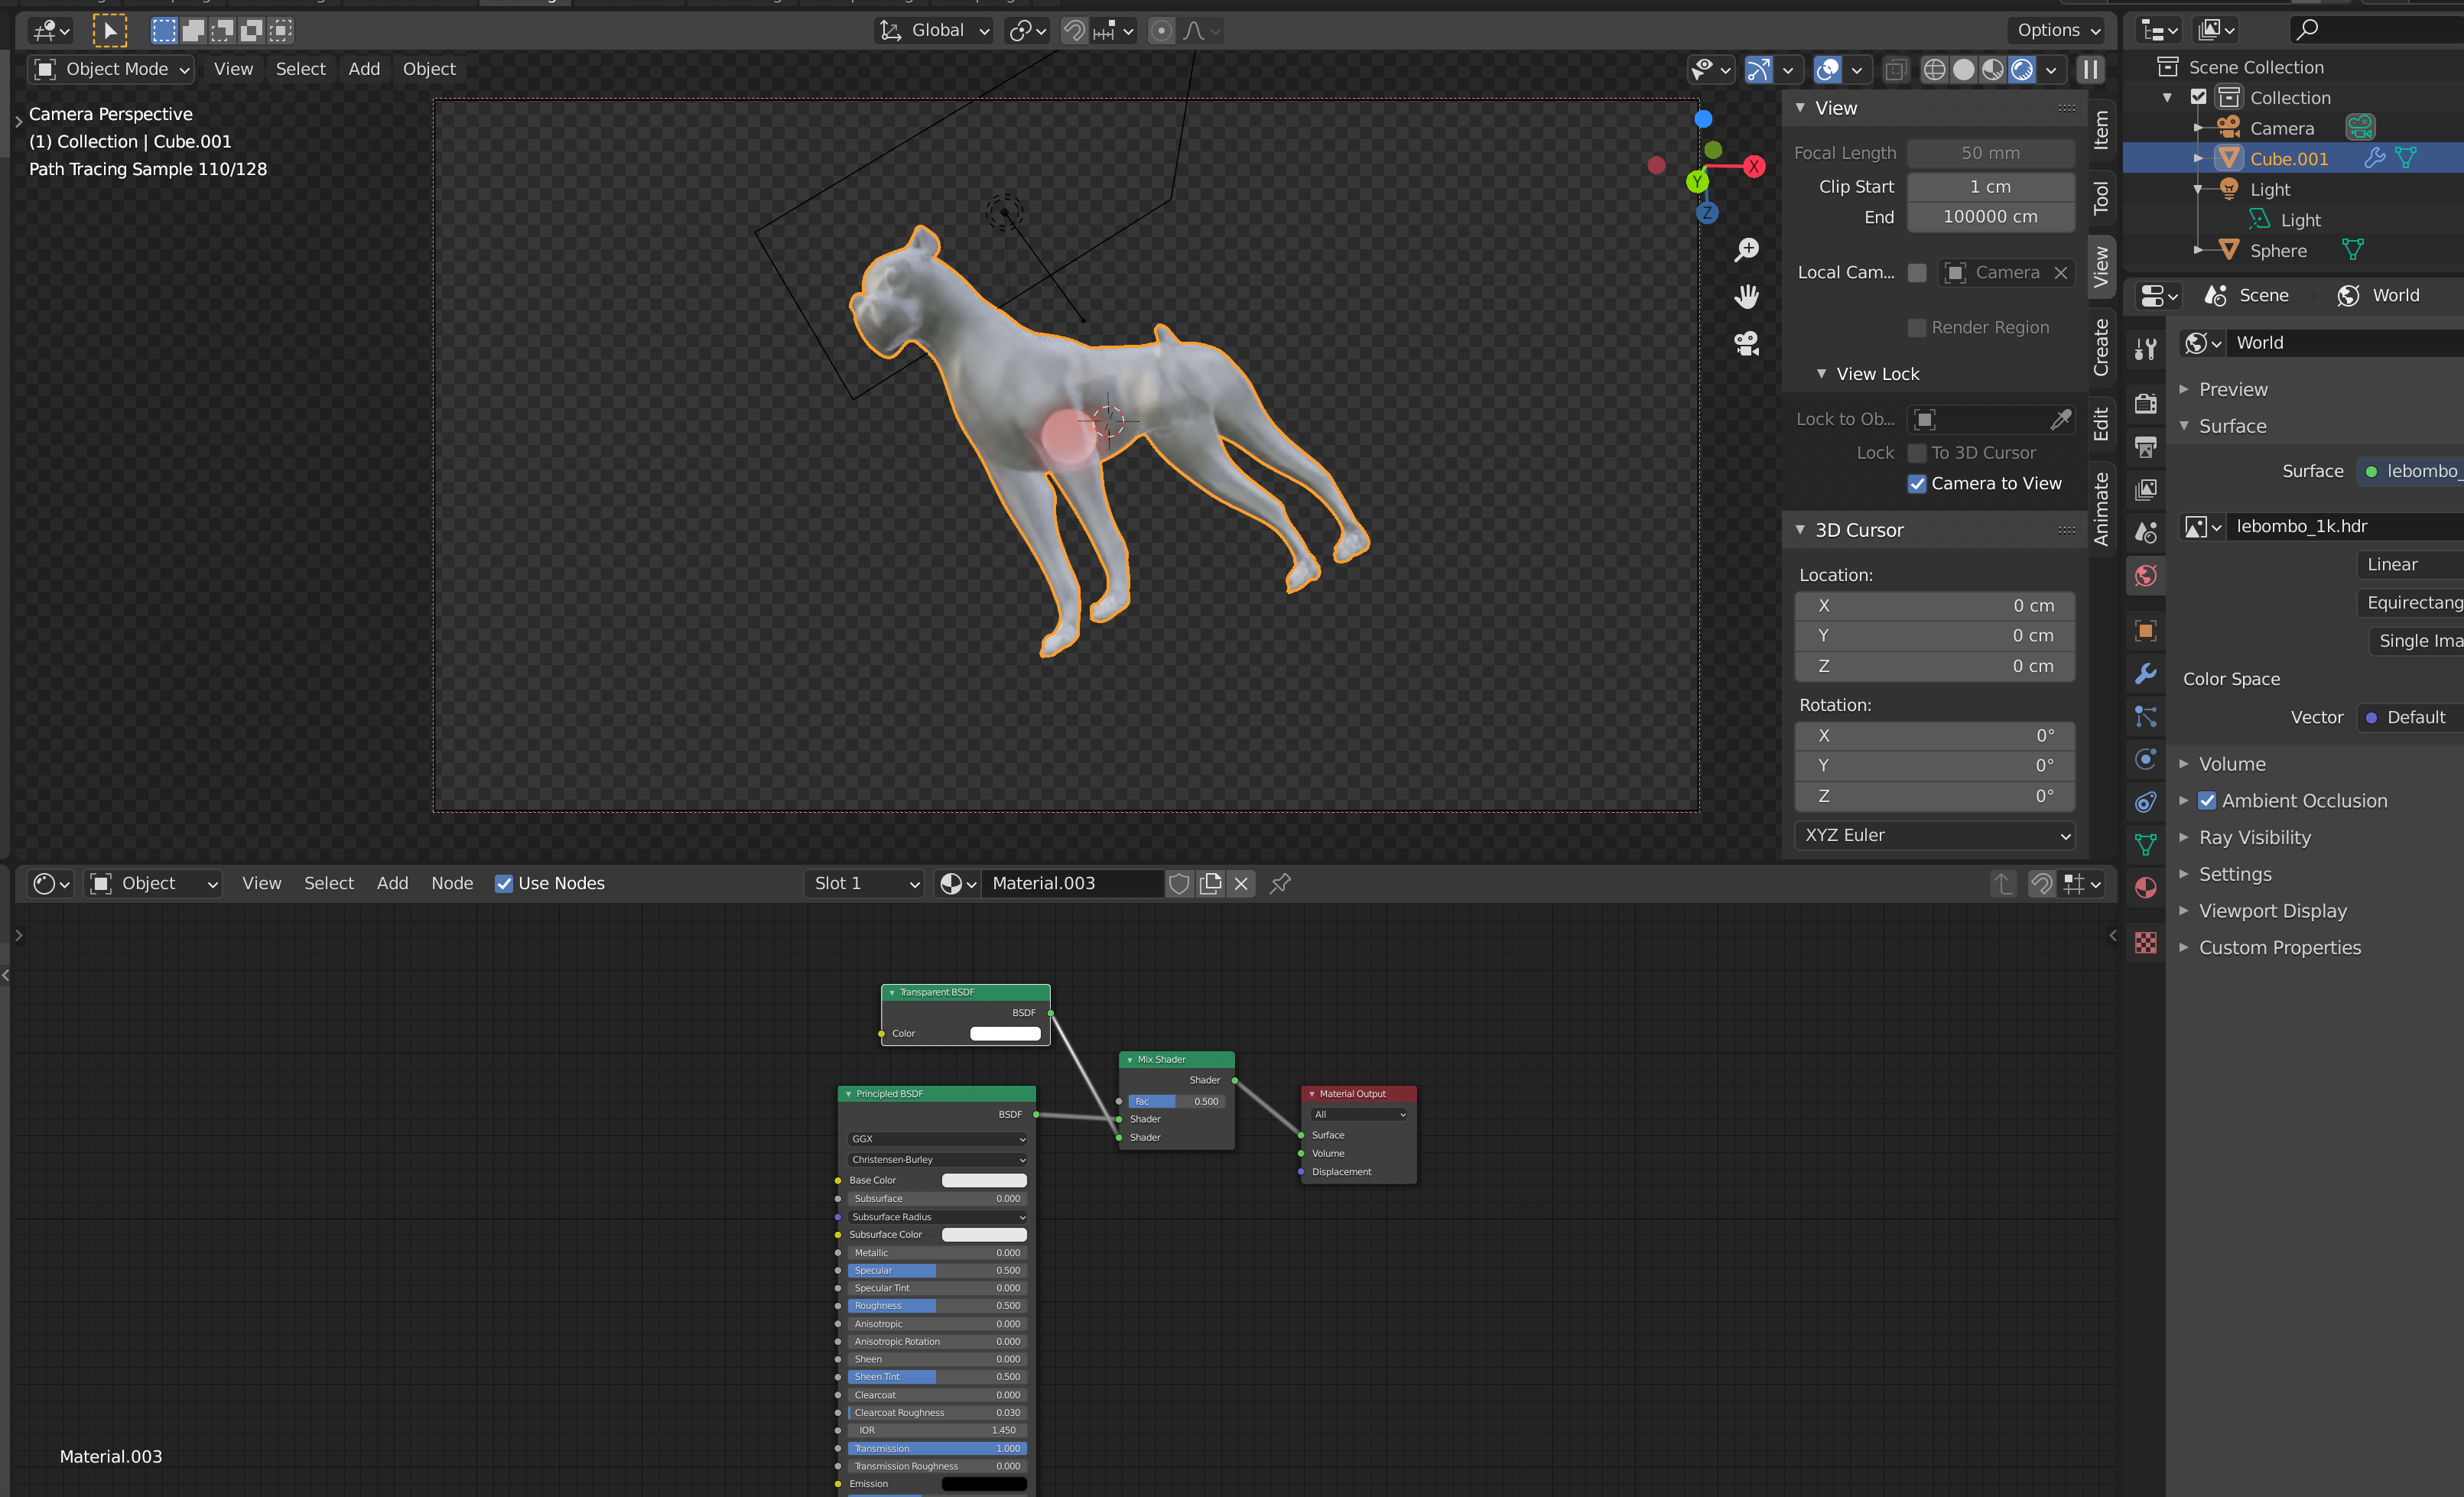Click the zoom magnifier icon in viewport
The height and width of the screenshot is (1497, 2464).
tap(1746, 250)
